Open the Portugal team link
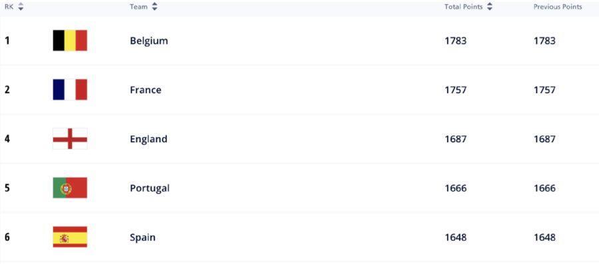This screenshot has width=599, height=264. pos(149,188)
